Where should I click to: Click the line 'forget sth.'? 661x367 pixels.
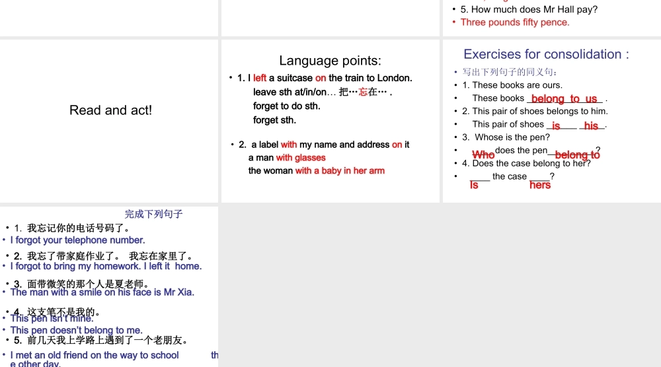coord(274,120)
